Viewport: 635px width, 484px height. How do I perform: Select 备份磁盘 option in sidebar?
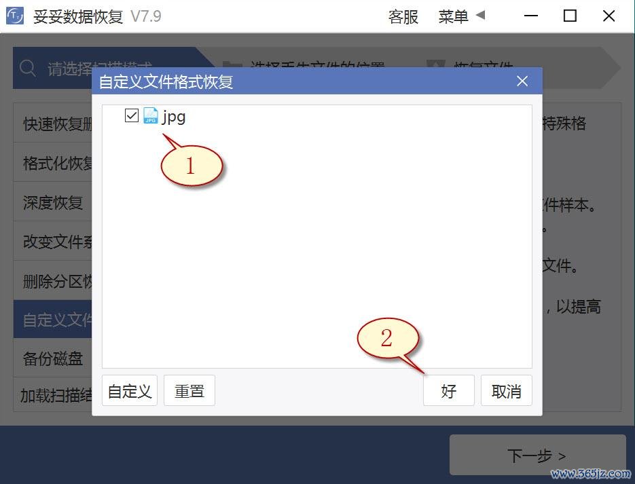coord(53,358)
